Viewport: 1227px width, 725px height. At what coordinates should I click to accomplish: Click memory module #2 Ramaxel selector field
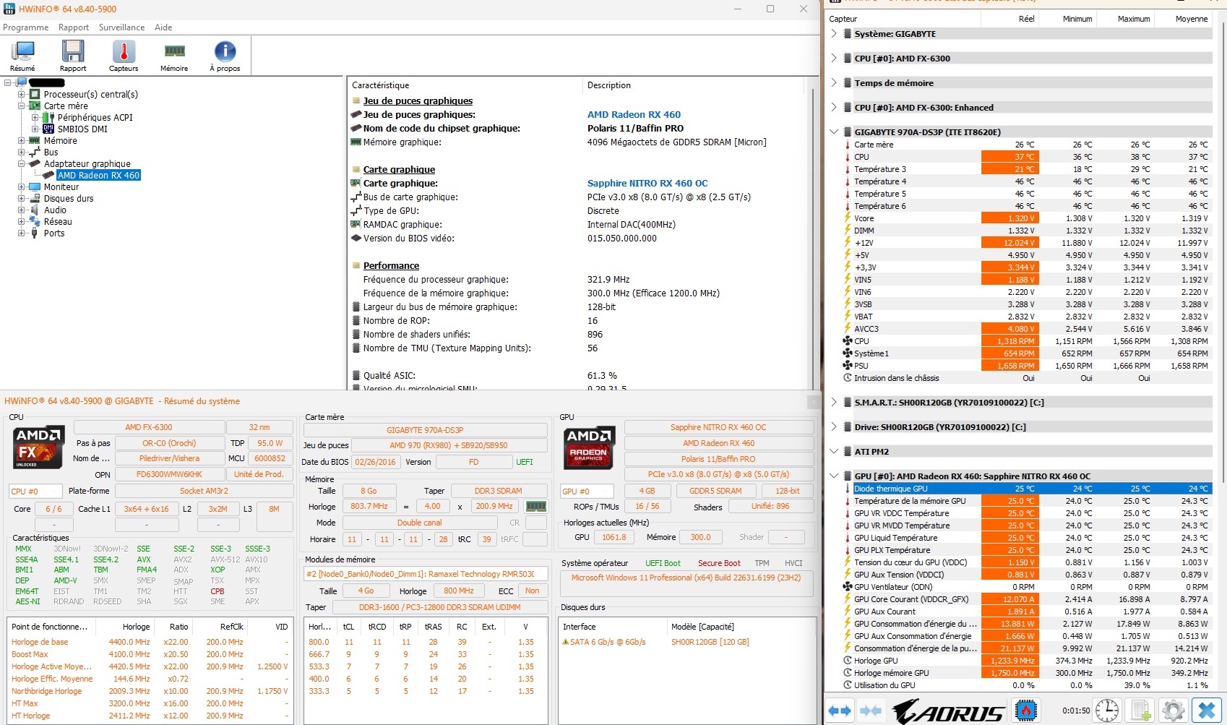(x=426, y=574)
